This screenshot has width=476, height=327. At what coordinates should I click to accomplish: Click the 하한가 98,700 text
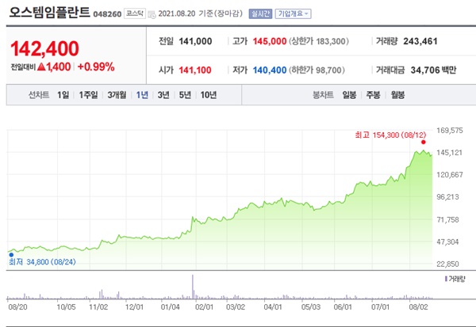coord(317,70)
